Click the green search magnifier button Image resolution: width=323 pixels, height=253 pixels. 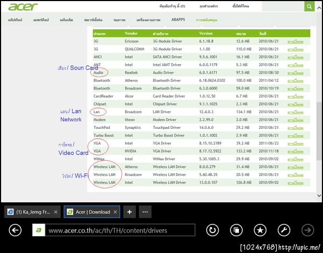310,6
